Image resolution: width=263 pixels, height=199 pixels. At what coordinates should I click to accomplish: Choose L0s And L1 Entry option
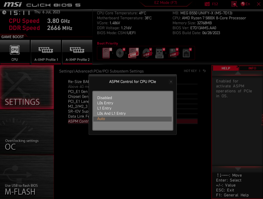coord(111,113)
